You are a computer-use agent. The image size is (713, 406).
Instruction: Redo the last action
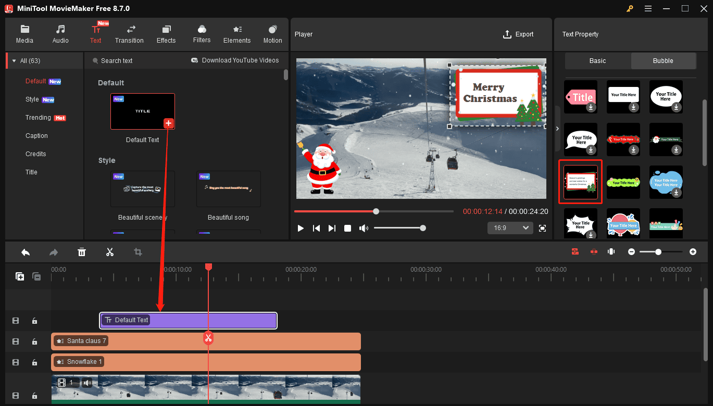click(x=54, y=252)
